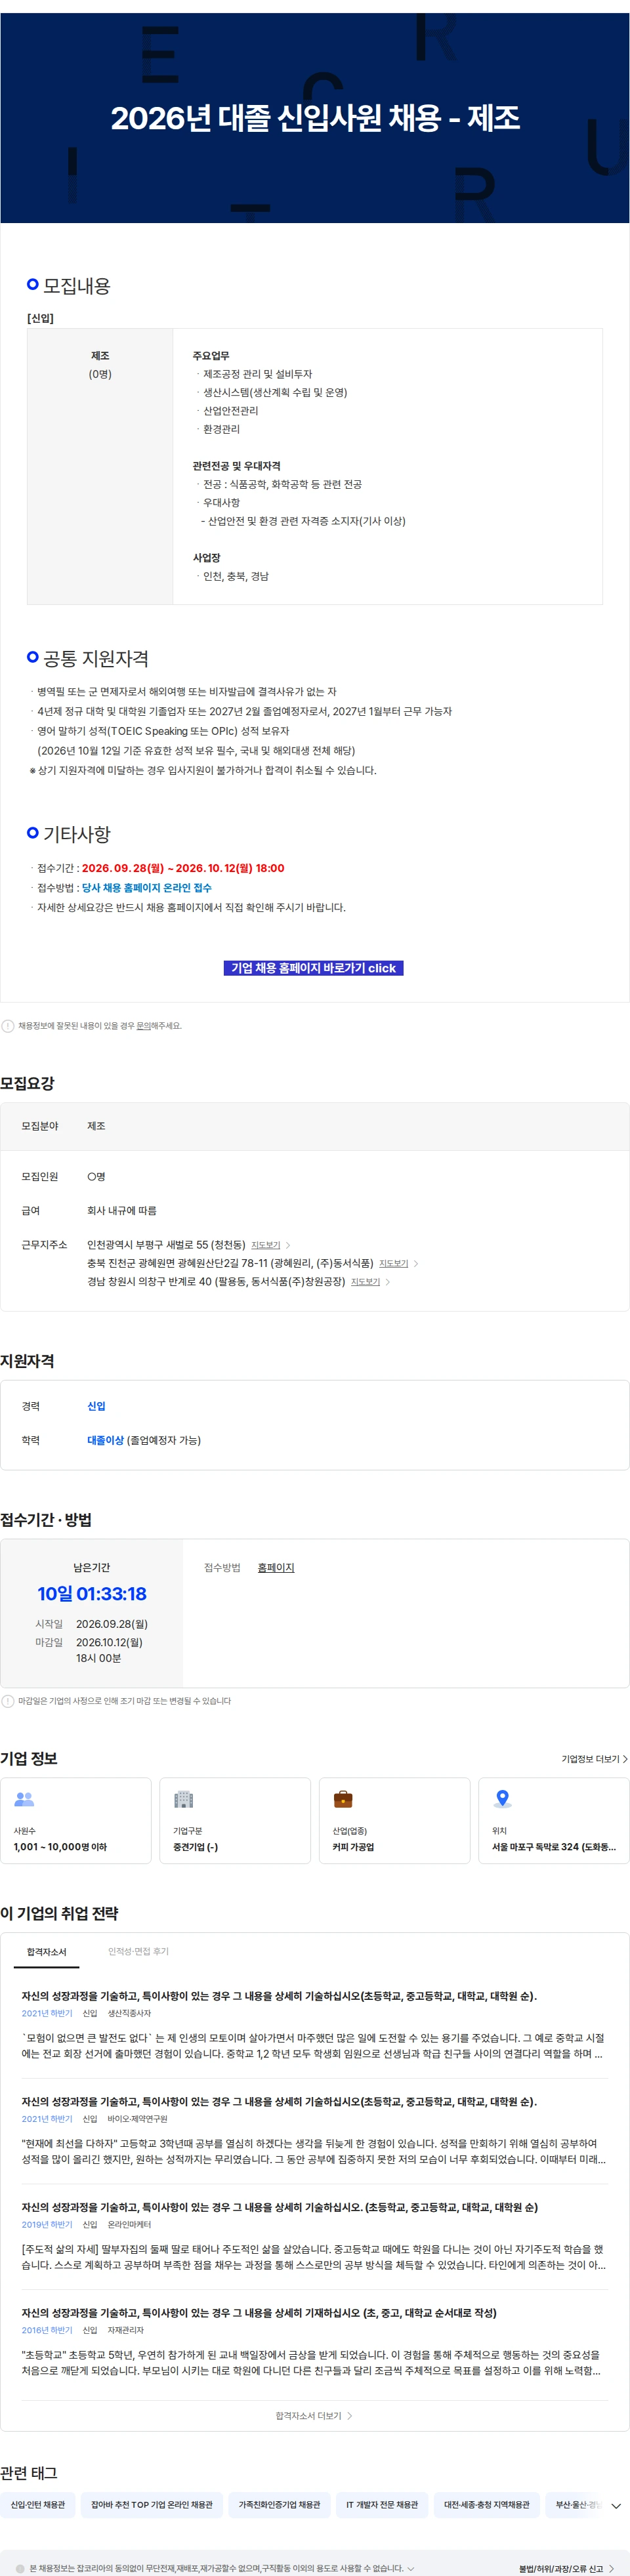Select 잡아바 추천 TOP 기업 온라인 채용관 tag
Viewport: 630px width, 2576px height.
[x=152, y=2505]
